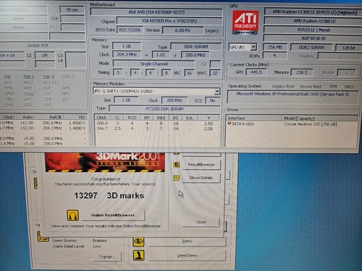Click the module clock 200 MHz field
Viewport: 362px width, 271px height.
(174, 100)
